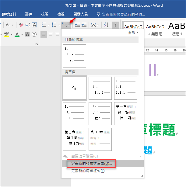Viewport: 186px width, 187px height.
Task: Select the 1., 1.1., 1.1.1. list style
Action: 126,88
